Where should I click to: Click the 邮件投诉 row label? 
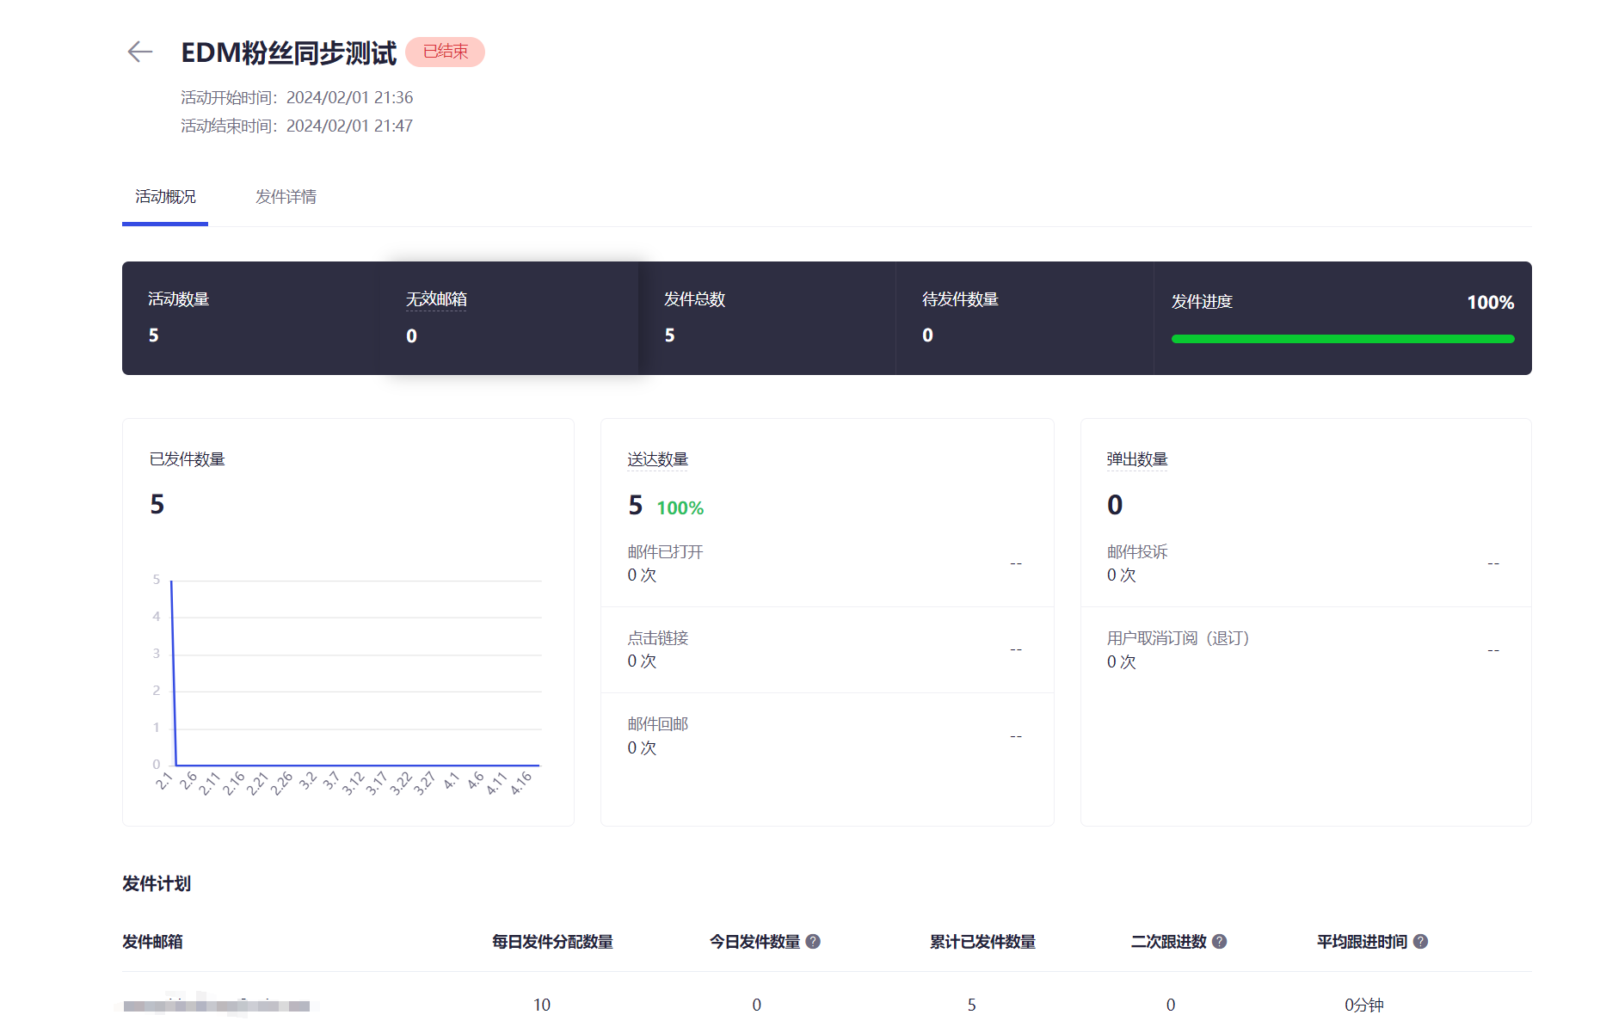[x=1137, y=552]
